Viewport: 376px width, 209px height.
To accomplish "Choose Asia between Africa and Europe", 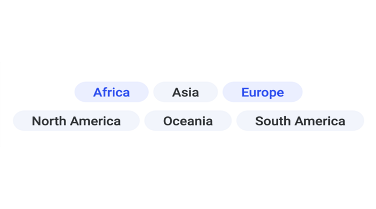I will click(186, 92).
